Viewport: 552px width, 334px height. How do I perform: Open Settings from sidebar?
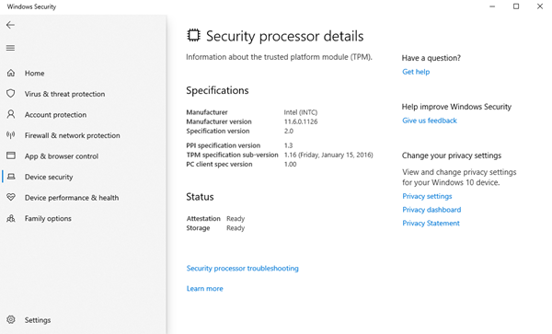pyautogui.click(x=38, y=320)
